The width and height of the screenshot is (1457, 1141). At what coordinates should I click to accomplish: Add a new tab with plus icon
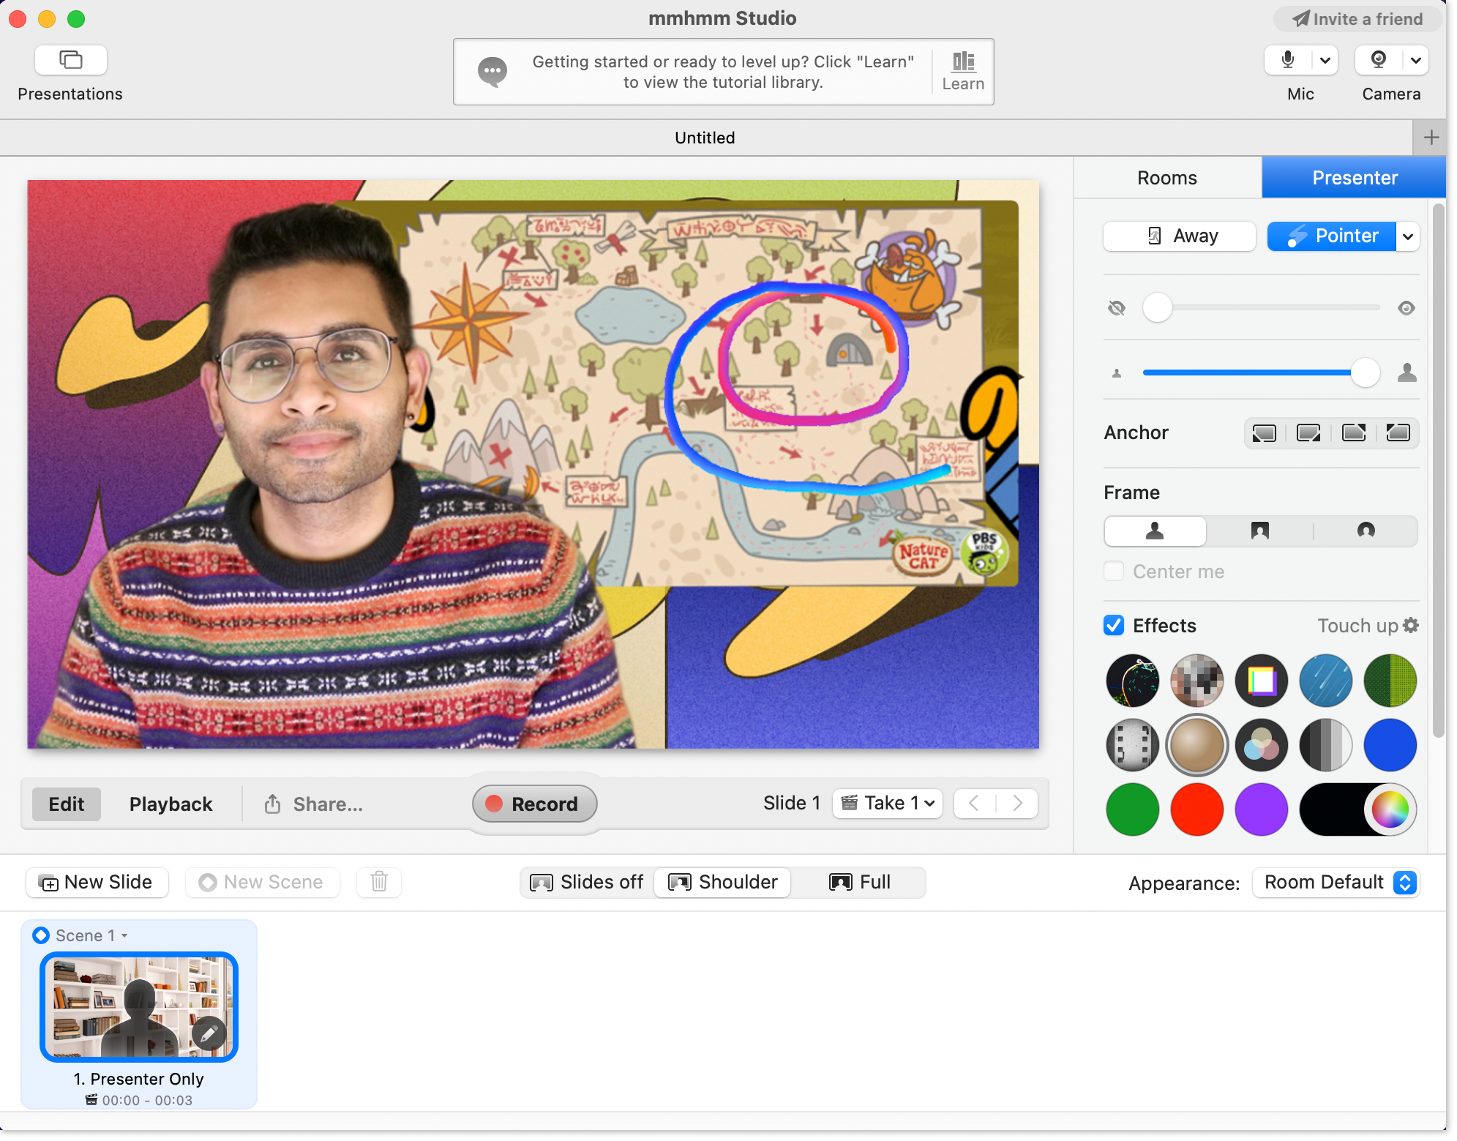click(x=1431, y=138)
